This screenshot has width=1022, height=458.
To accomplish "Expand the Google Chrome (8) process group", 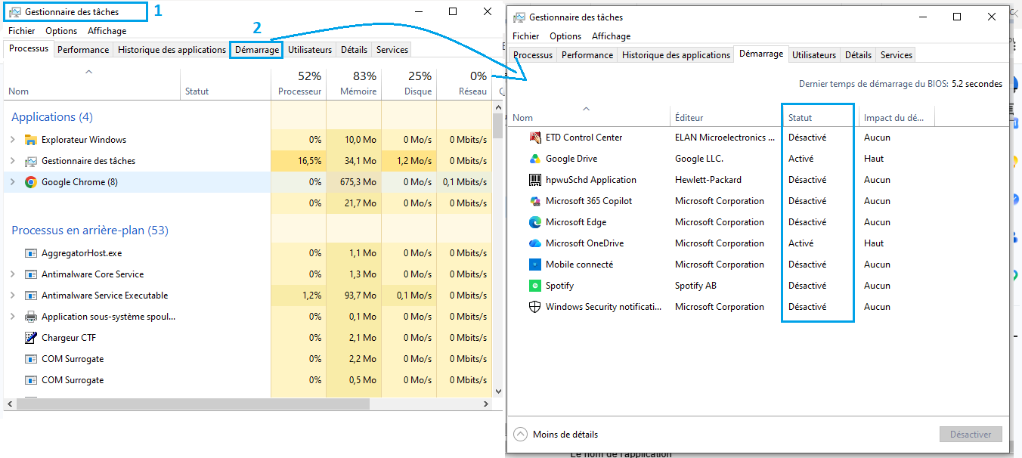I will [x=13, y=182].
